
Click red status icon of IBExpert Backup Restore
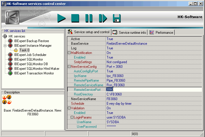10,41
